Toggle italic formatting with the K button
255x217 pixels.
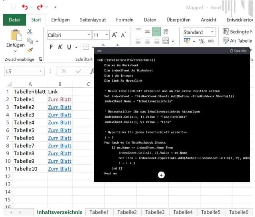click(x=60, y=47)
